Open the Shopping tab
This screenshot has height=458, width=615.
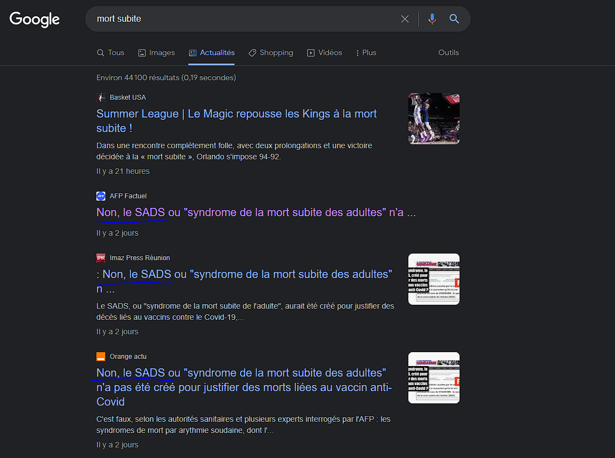(271, 52)
